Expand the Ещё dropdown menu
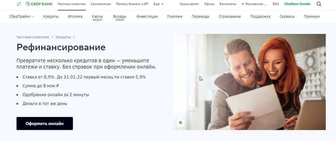Viewport: 336px width, 141px height. 159,4
